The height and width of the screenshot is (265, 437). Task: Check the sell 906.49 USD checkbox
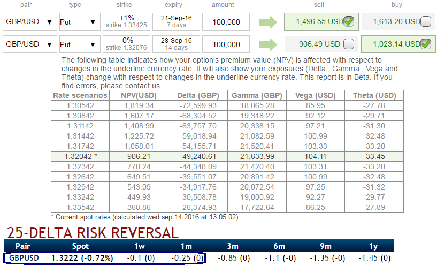click(x=349, y=44)
